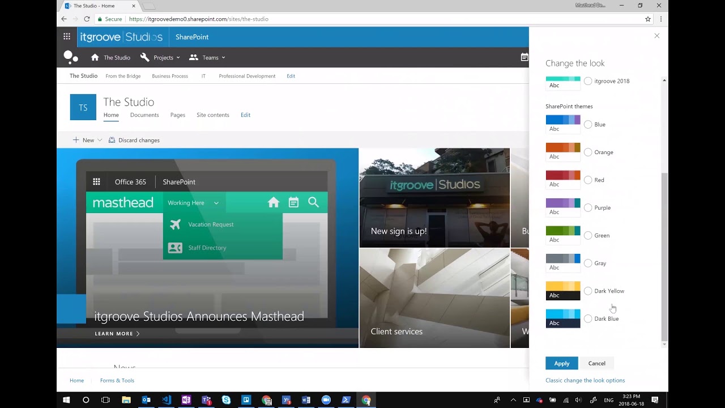
Task: Select the Red theme radio button
Action: click(588, 180)
